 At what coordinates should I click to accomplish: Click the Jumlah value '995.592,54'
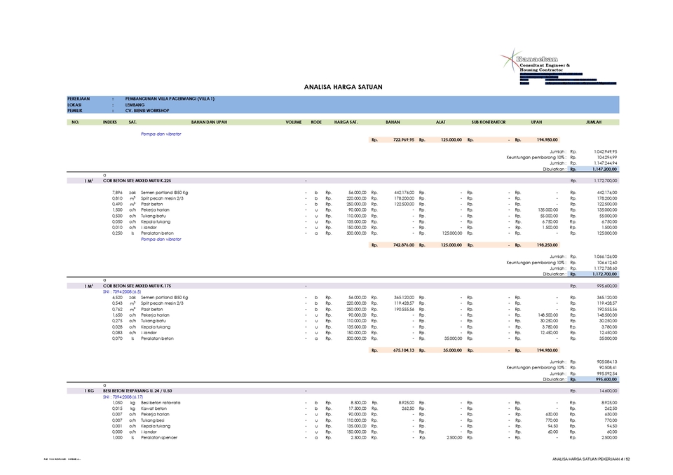tap(607, 373)
